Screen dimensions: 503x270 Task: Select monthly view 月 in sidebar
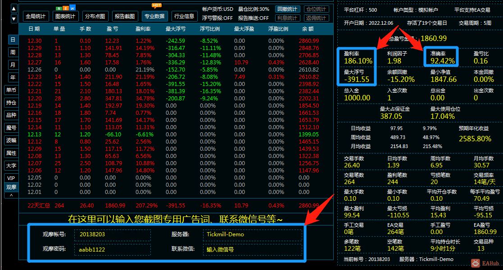coord(13,65)
